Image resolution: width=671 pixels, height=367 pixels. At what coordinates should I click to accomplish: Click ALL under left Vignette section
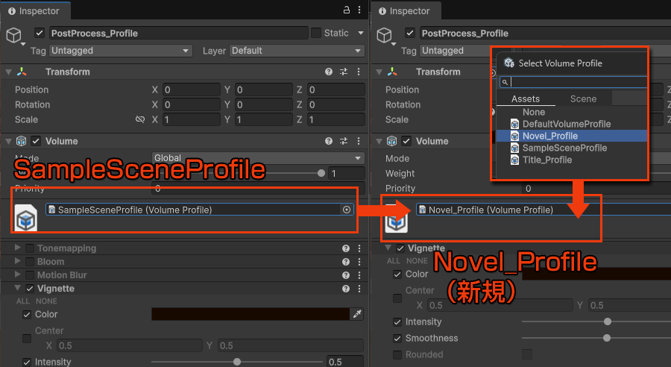pyautogui.click(x=22, y=301)
